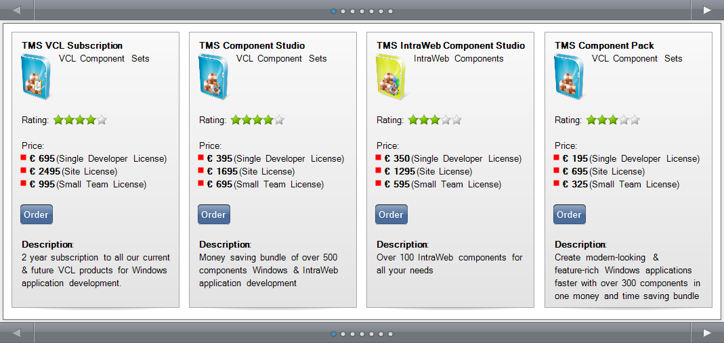The height and width of the screenshot is (343, 724).
Task: Select the first (active) dot in top pager
Action: tap(333, 11)
